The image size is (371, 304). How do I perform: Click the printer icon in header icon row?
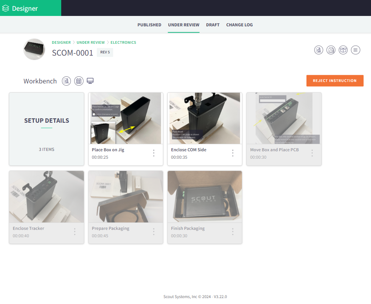[x=331, y=50]
